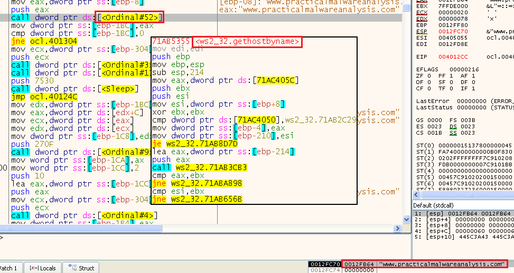The image size is (514, 273).
Task: Click the Struct tab icon
Action: (72, 268)
